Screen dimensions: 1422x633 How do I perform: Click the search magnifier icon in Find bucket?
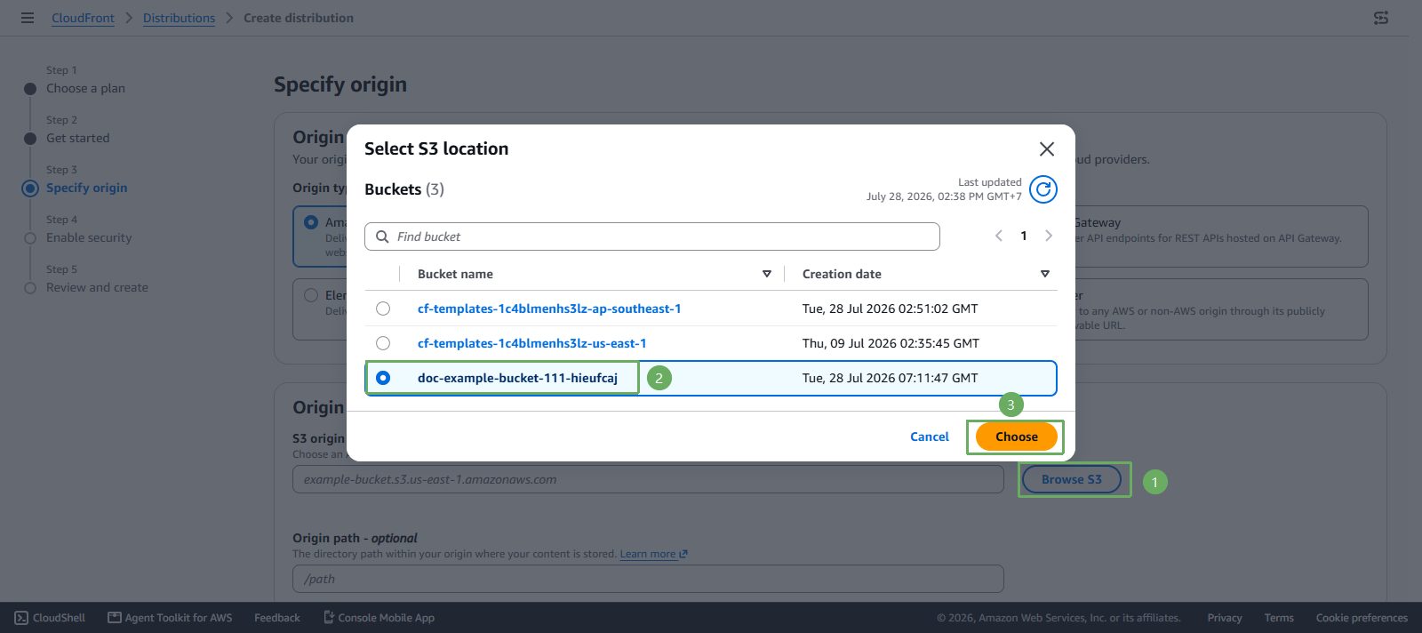(382, 236)
